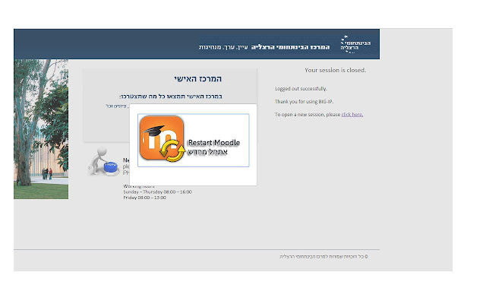Click the campus tree photo
The height and width of the screenshot is (304, 486).
point(41,129)
